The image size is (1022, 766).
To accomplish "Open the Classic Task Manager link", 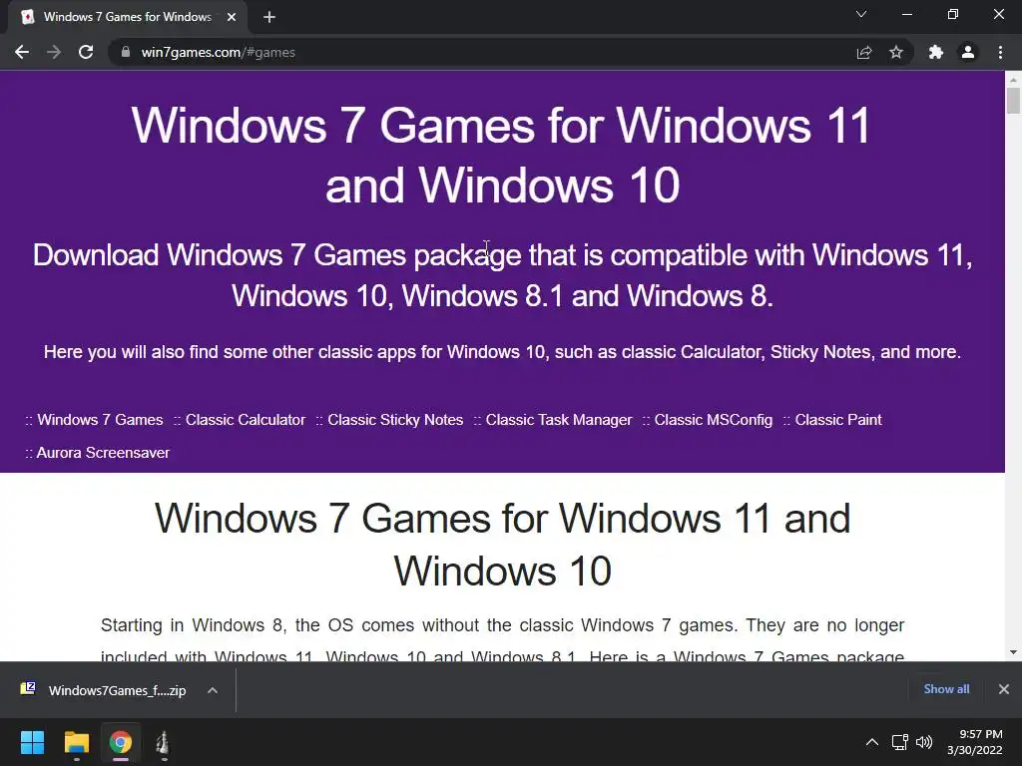I will (559, 420).
